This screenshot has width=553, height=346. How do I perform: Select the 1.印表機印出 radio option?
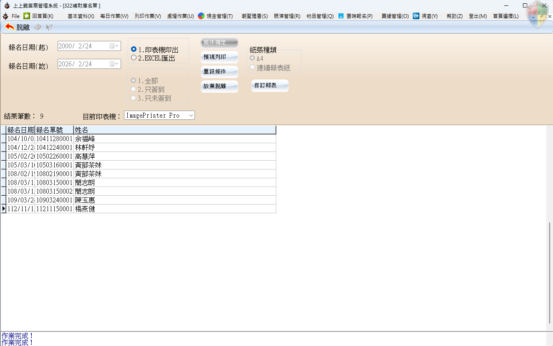pyautogui.click(x=134, y=49)
